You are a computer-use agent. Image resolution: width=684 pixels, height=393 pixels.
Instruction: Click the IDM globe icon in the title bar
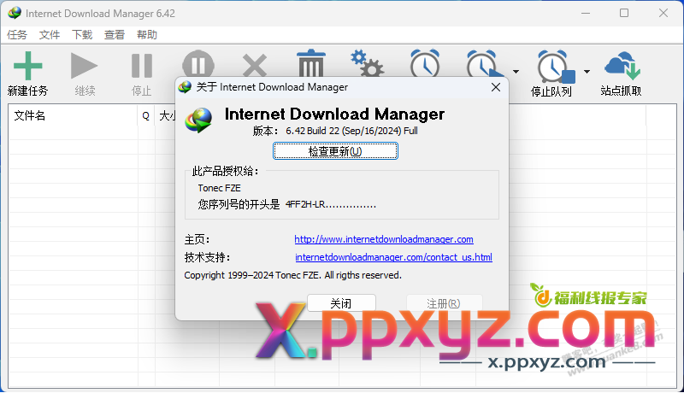[x=15, y=13]
